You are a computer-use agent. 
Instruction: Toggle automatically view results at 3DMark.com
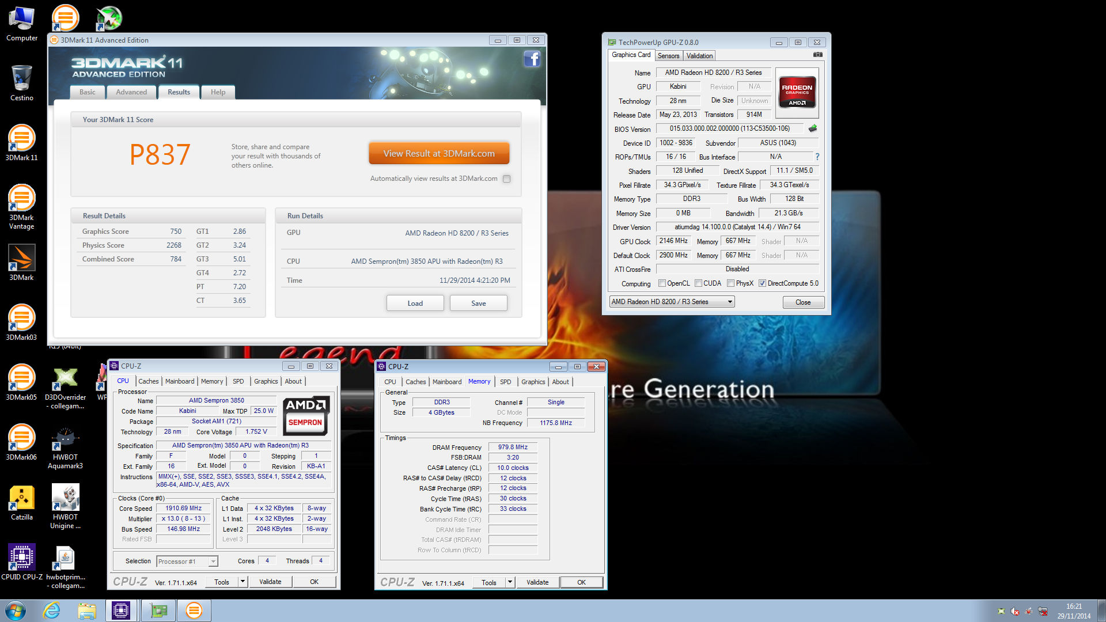click(507, 179)
